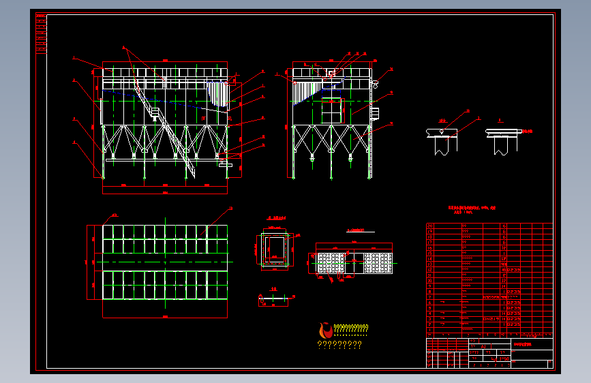Click the perforated plate detail drawing
This screenshot has height=383, width=591.
tap(354, 263)
